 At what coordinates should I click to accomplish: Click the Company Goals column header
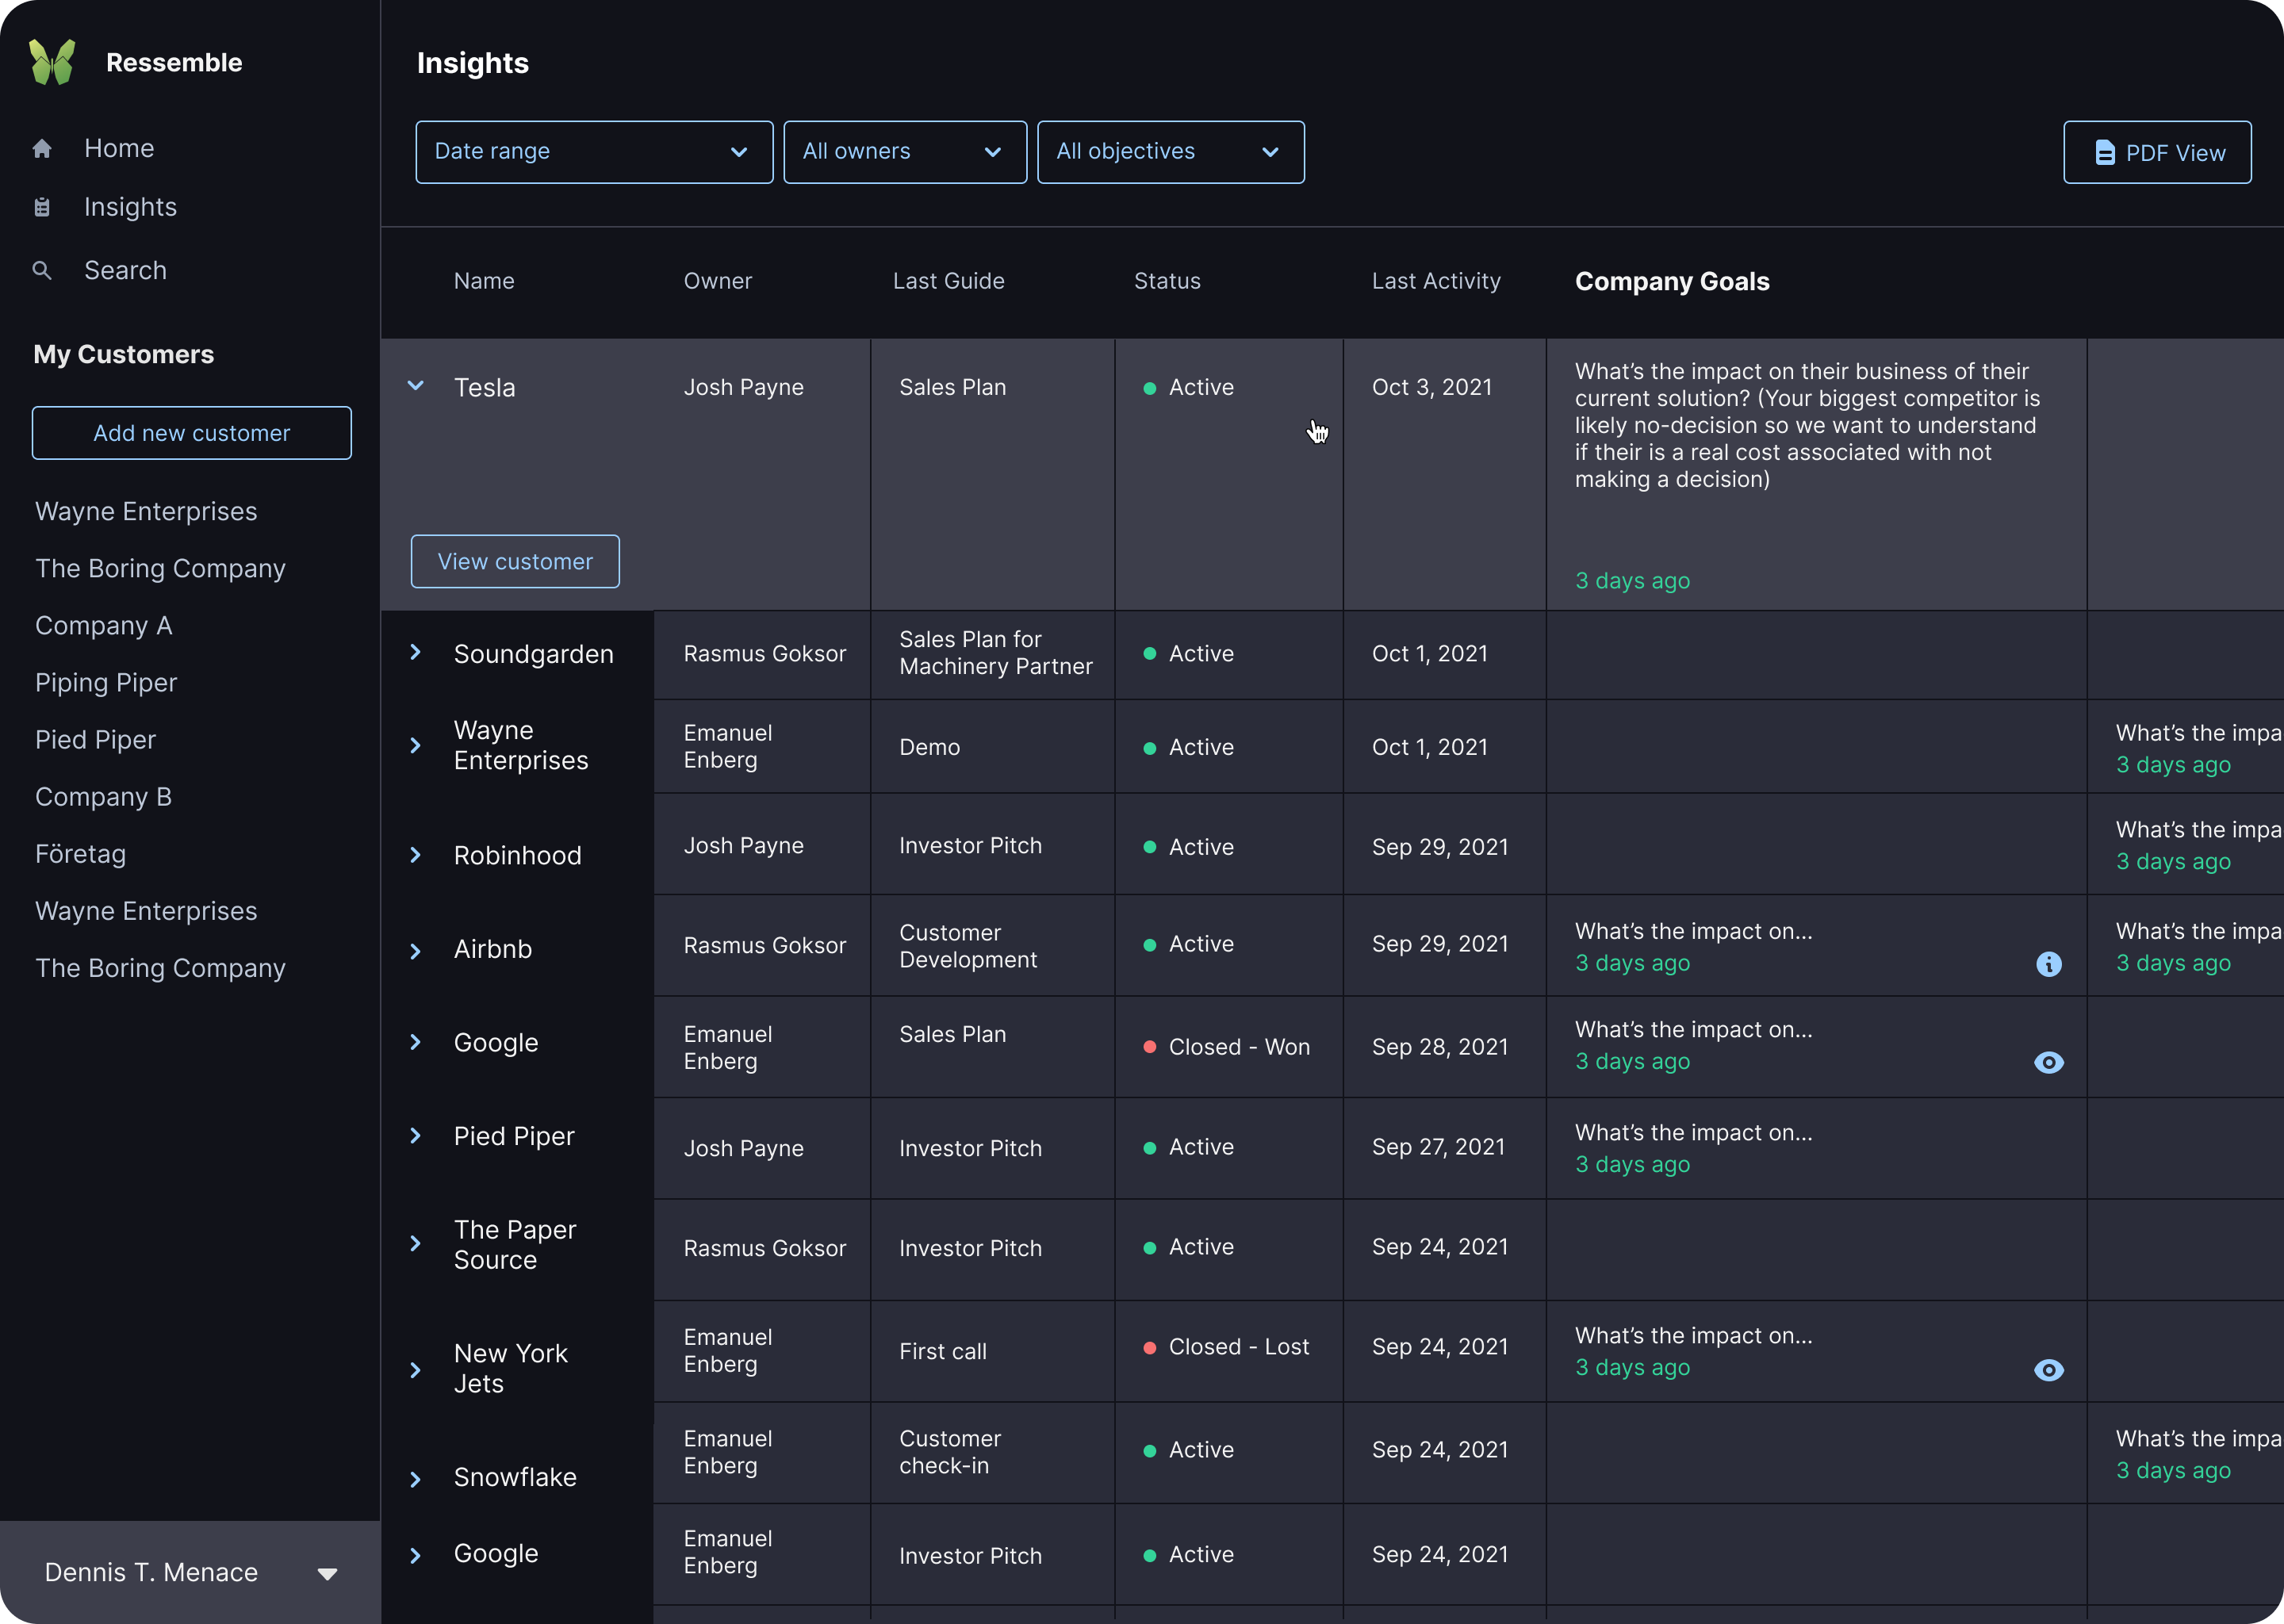(x=1672, y=281)
